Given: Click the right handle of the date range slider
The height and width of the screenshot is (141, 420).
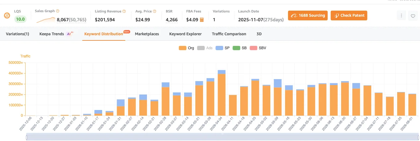Looking at the screenshot, I should point(418,137).
